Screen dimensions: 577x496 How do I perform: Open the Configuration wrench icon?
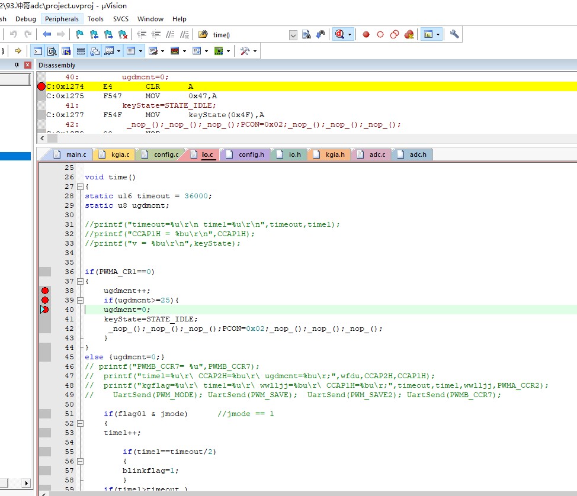tap(454, 34)
